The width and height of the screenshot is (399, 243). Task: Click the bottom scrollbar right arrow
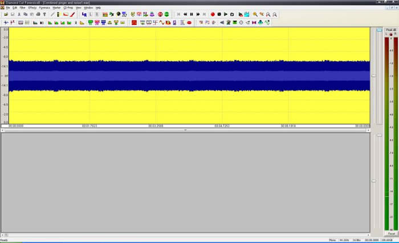pos(368,235)
